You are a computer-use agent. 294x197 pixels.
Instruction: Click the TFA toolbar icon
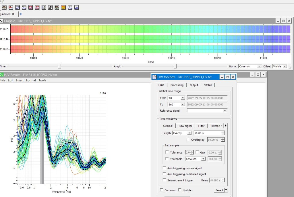point(70,7)
